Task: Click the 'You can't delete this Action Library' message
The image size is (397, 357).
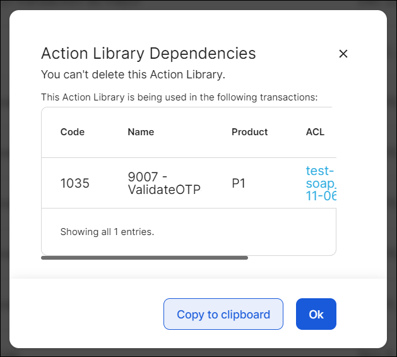Action: (x=133, y=75)
